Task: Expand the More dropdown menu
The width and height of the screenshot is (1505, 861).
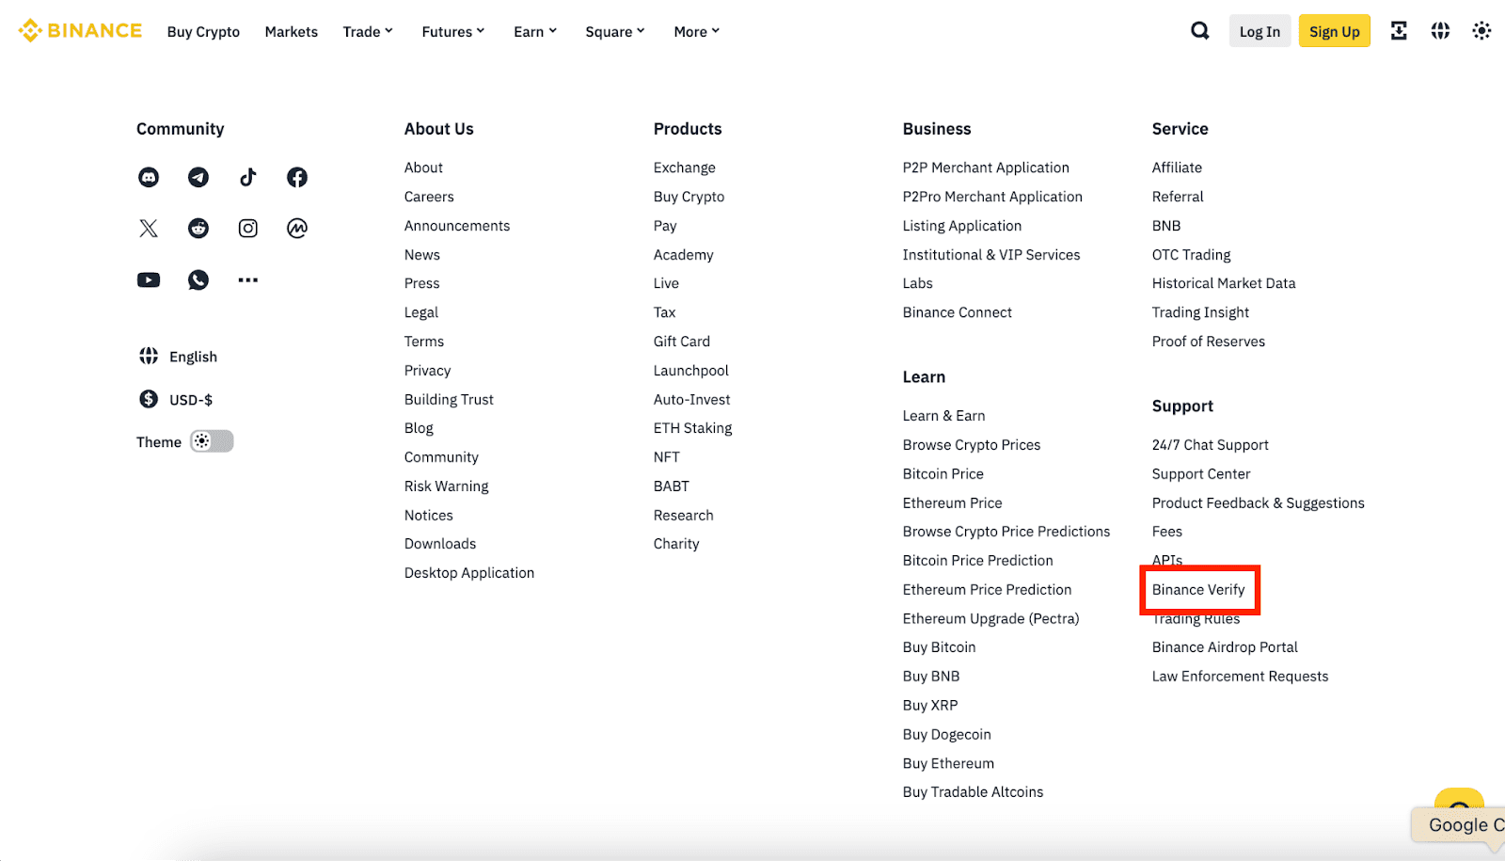Action: pos(697,32)
